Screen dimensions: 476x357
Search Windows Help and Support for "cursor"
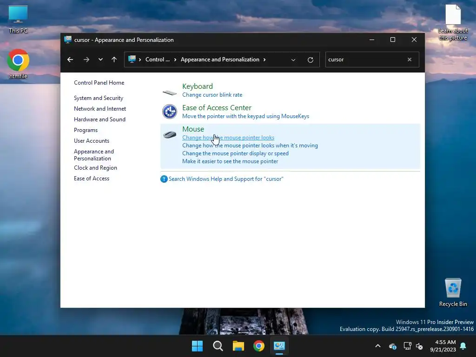pyautogui.click(x=226, y=179)
